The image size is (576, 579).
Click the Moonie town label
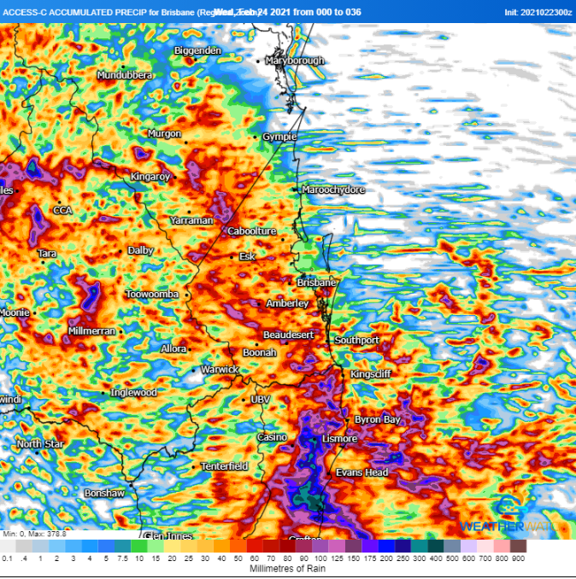click(x=15, y=313)
